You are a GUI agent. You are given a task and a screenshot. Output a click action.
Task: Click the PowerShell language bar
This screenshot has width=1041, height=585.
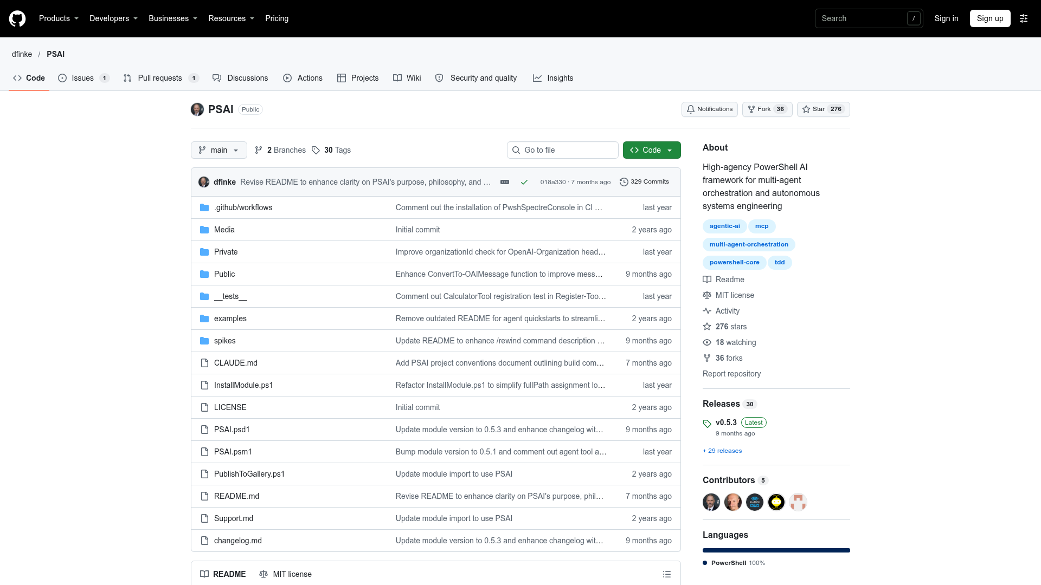776,550
